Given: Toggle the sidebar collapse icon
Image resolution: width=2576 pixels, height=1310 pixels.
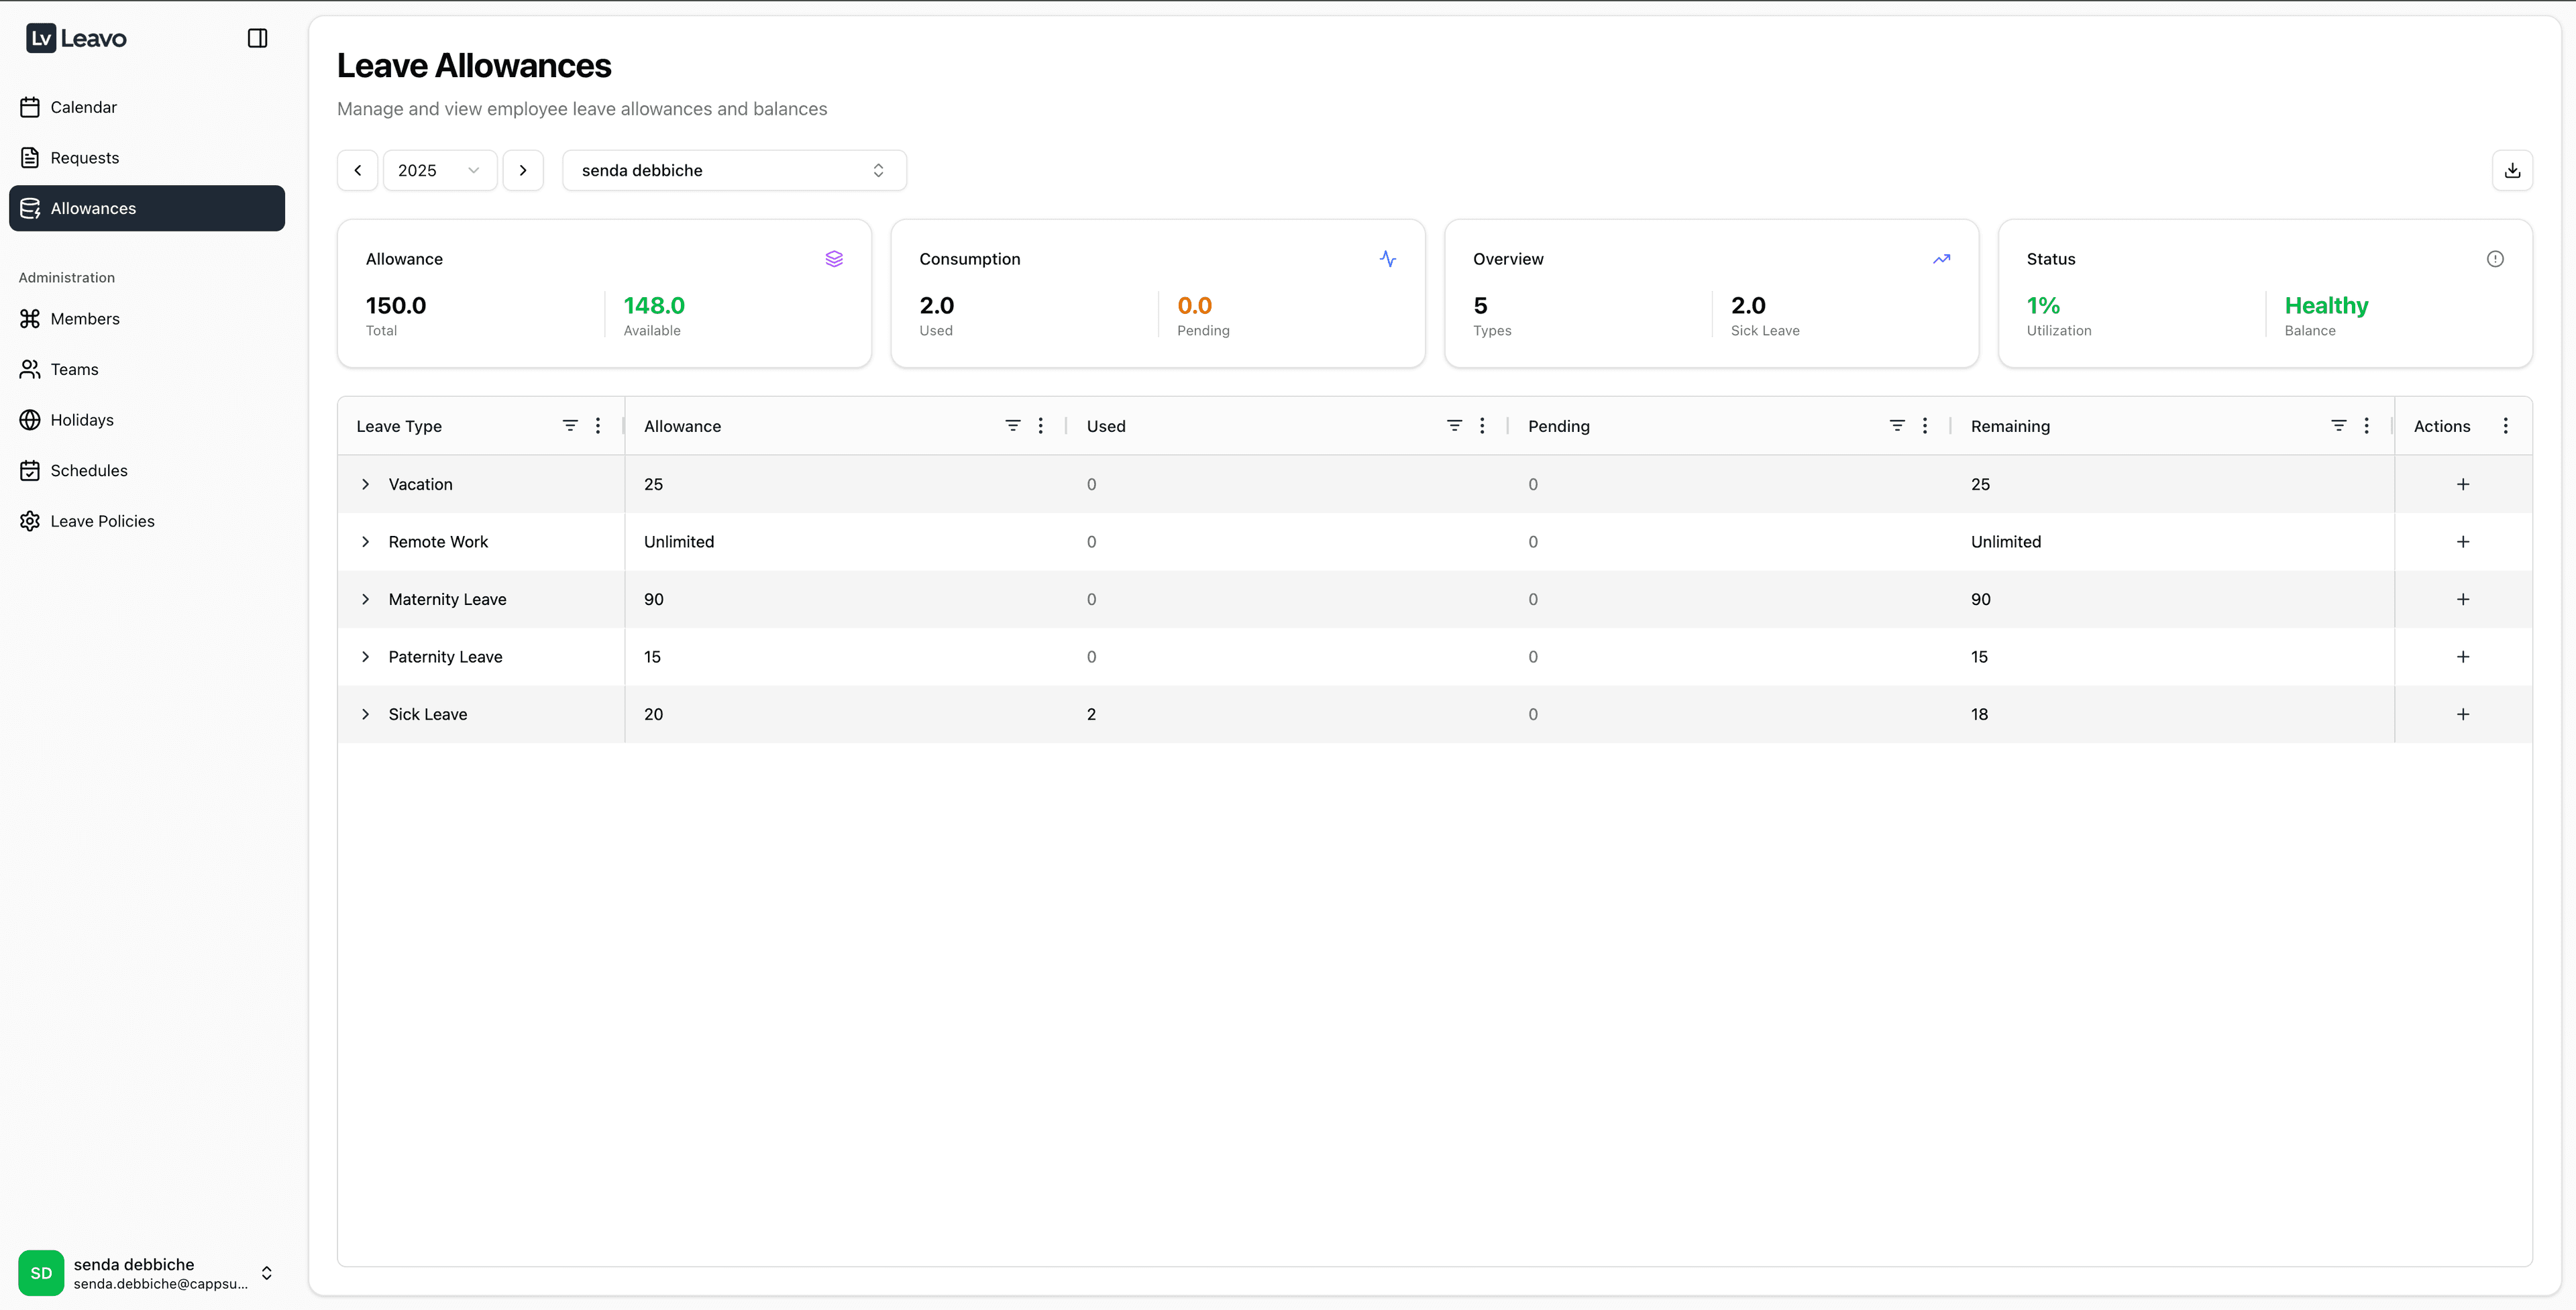Looking at the screenshot, I should [x=257, y=38].
